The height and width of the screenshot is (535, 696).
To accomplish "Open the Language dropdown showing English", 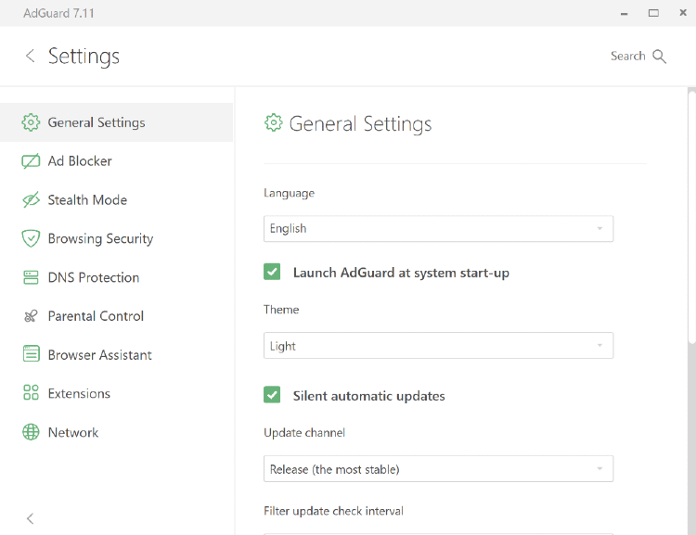I will tap(439, 229).
